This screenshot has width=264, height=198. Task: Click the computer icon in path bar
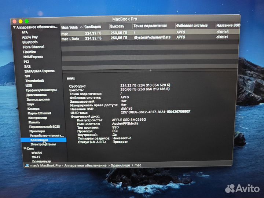tap(27, 166)
